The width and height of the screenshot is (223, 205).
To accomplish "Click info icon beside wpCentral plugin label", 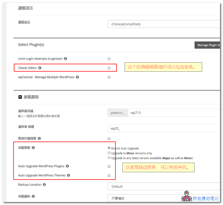I will click(77, 77).
